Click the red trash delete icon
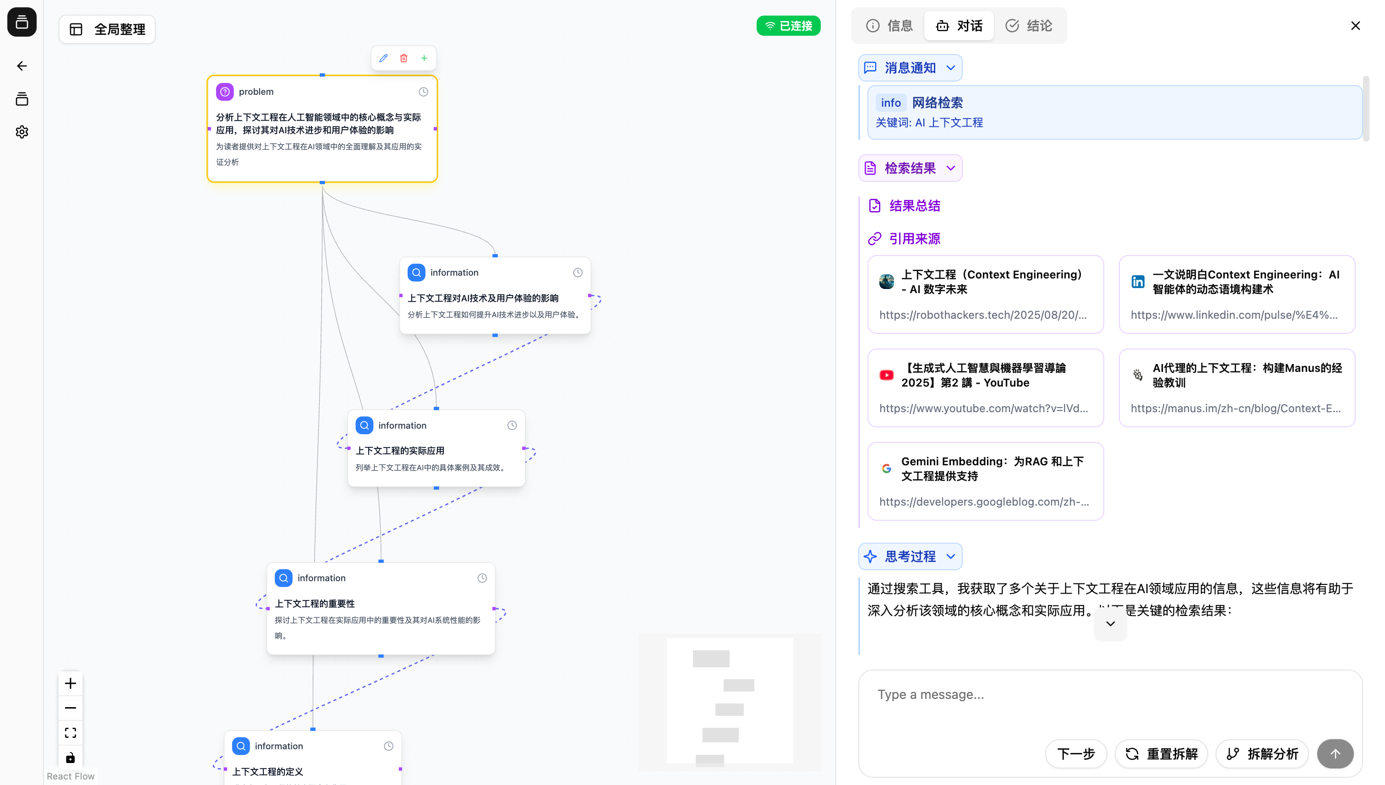 (404, 58)
